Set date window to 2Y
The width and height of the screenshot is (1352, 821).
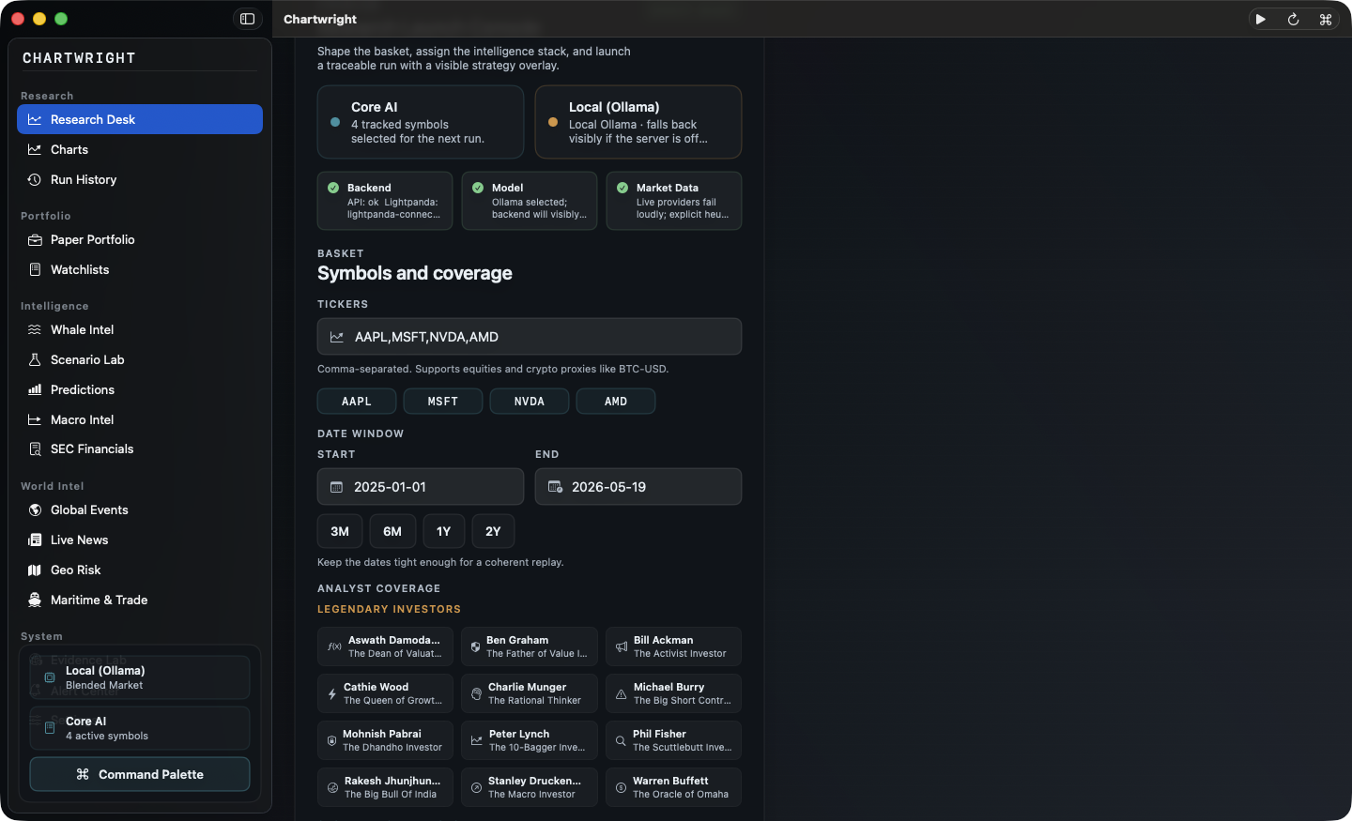[493, 531]
